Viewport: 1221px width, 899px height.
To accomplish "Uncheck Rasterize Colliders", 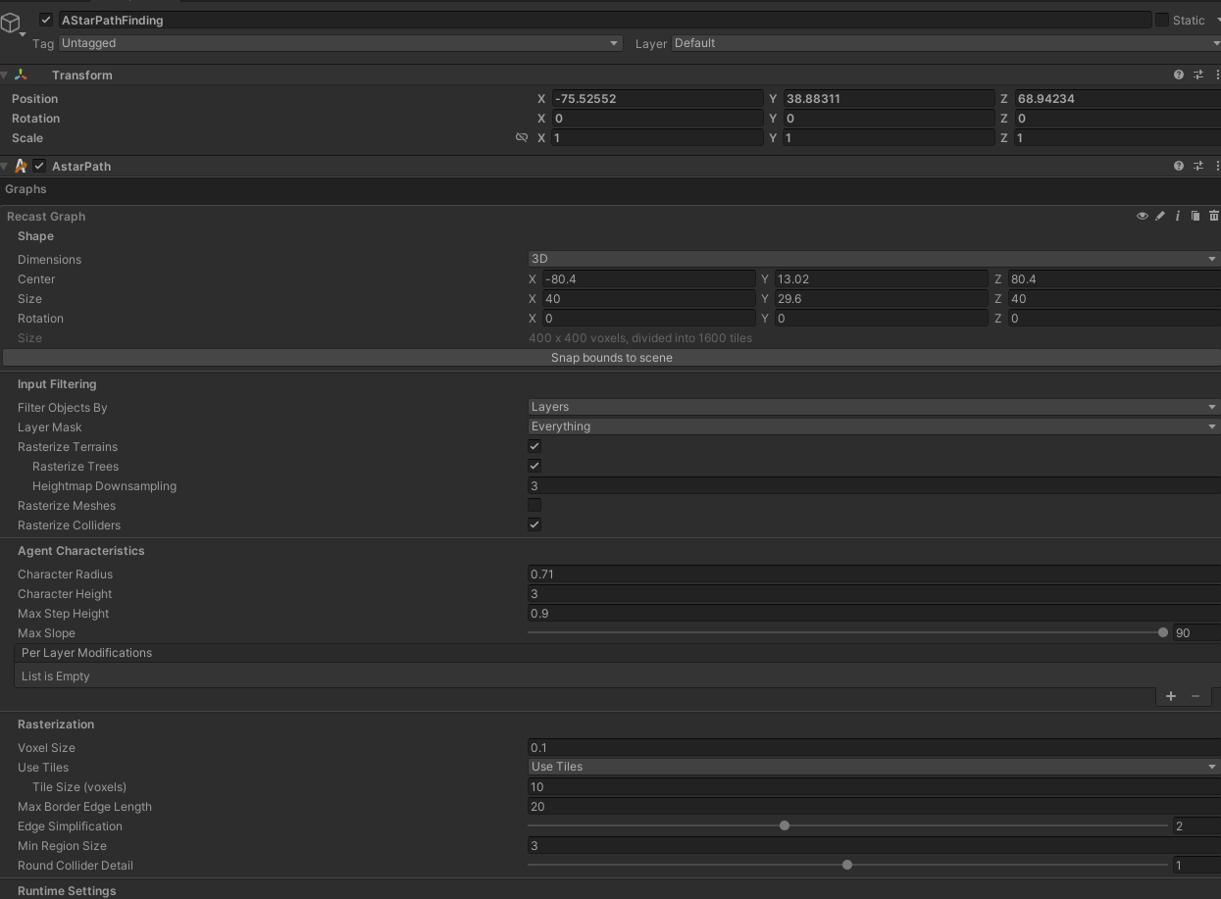I will coord(534,524).
